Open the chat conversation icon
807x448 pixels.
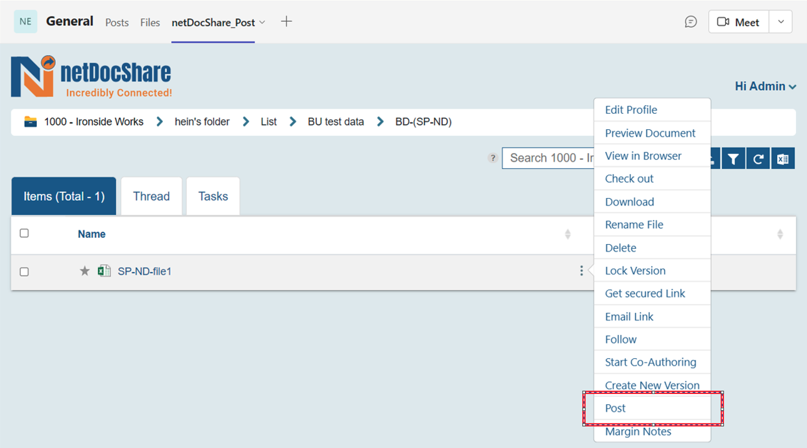point(691,22)
